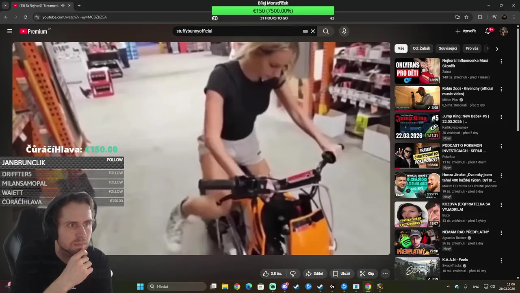This screenshot has width=520, height=293.
Task: Open site information icon in address bar
Action: (37, 17)
